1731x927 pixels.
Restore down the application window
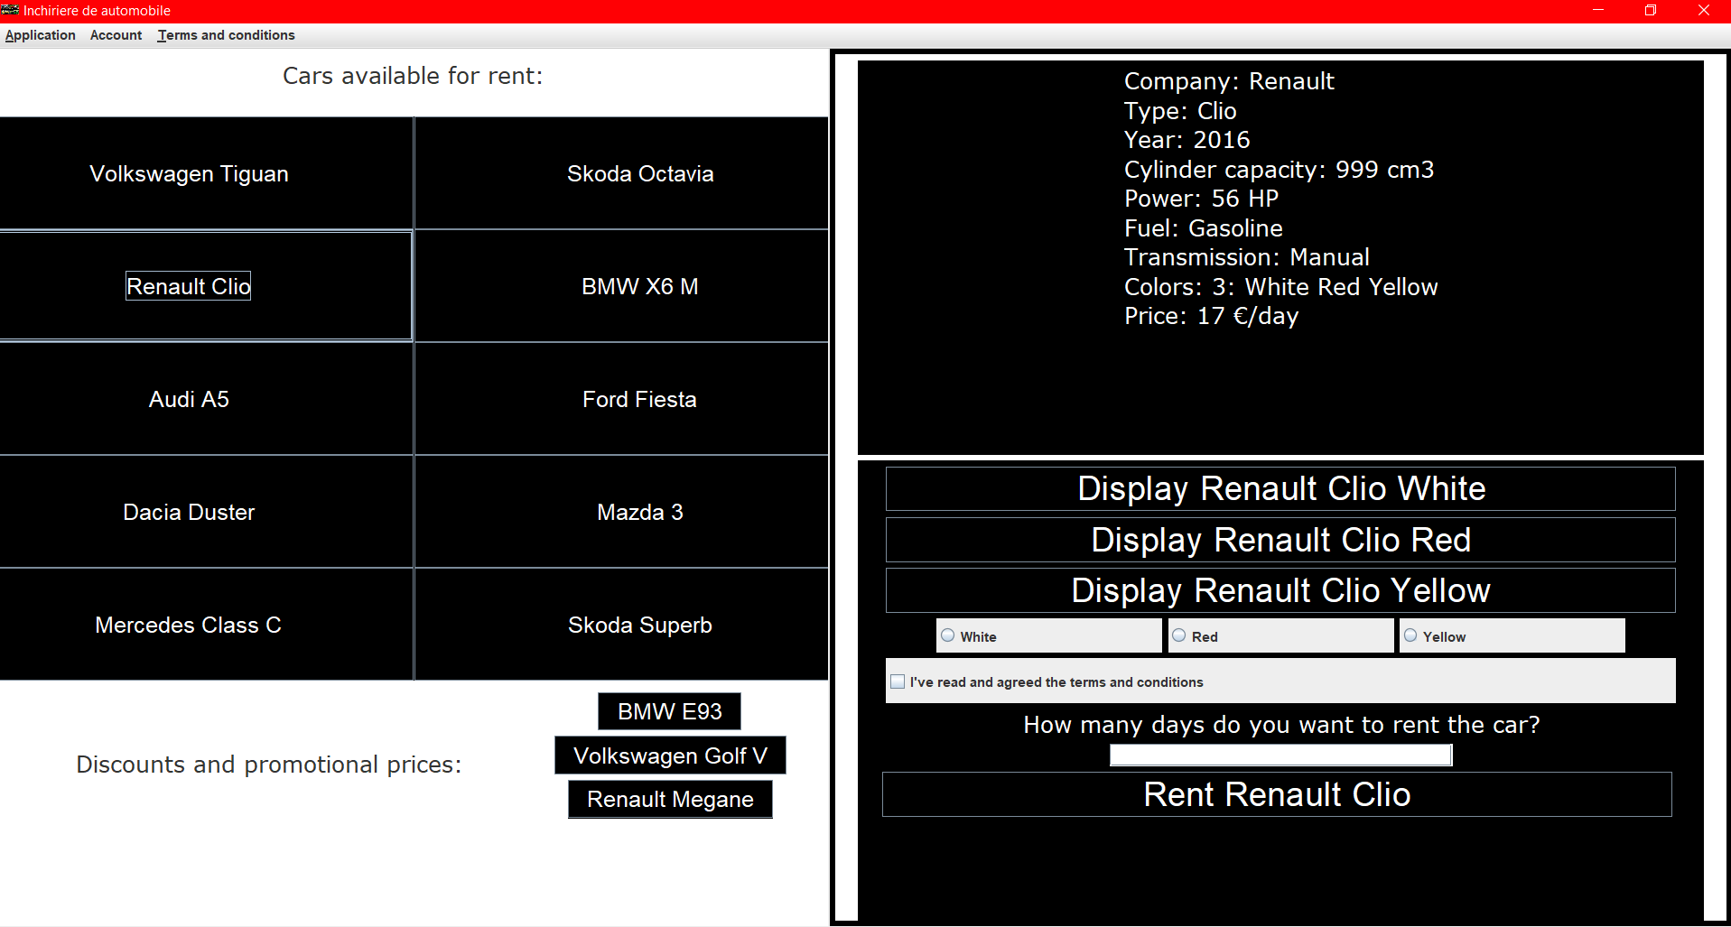(1651, 11)
